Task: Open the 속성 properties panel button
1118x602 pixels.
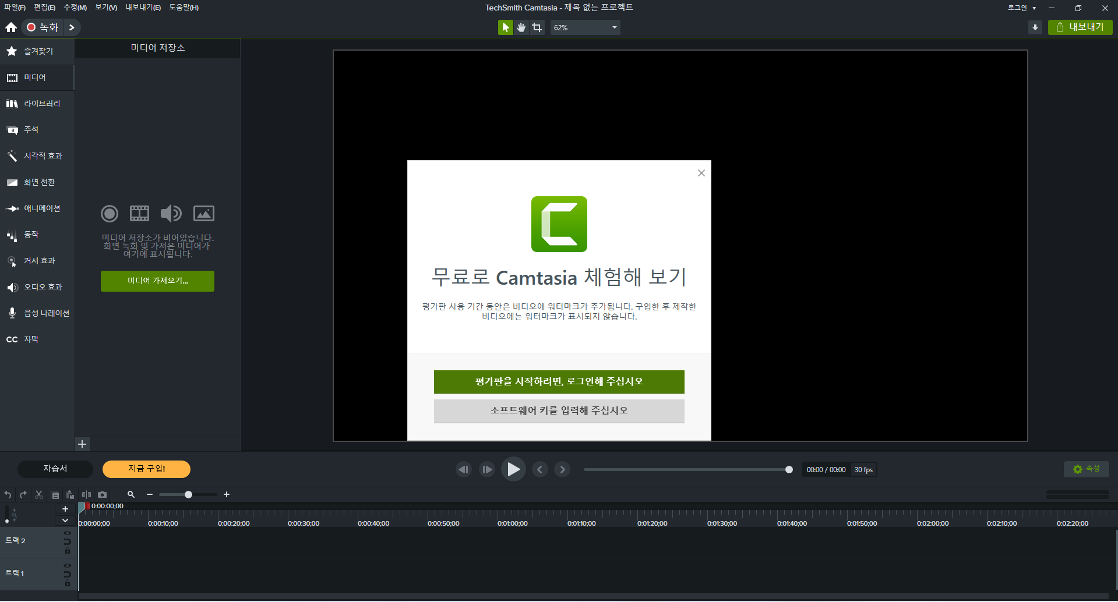Action: [1087, 469]
